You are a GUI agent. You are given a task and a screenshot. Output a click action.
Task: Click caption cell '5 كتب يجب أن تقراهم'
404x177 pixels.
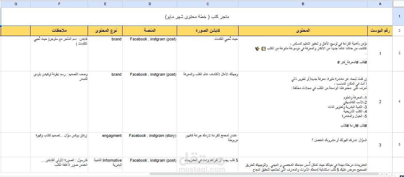point(208,164)
